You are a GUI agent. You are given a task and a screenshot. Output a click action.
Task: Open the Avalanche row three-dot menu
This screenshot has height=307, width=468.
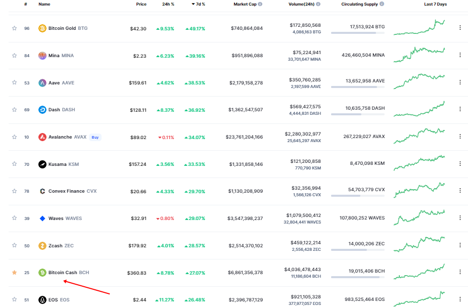click(460, 136)
